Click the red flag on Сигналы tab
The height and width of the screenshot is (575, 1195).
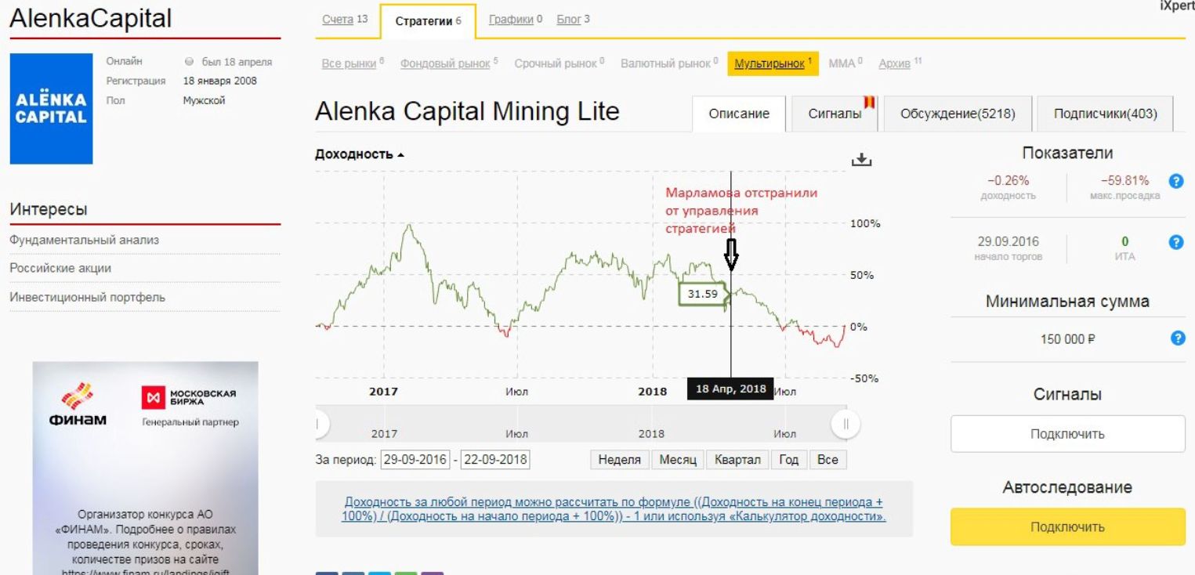click(x=869, y=103)
